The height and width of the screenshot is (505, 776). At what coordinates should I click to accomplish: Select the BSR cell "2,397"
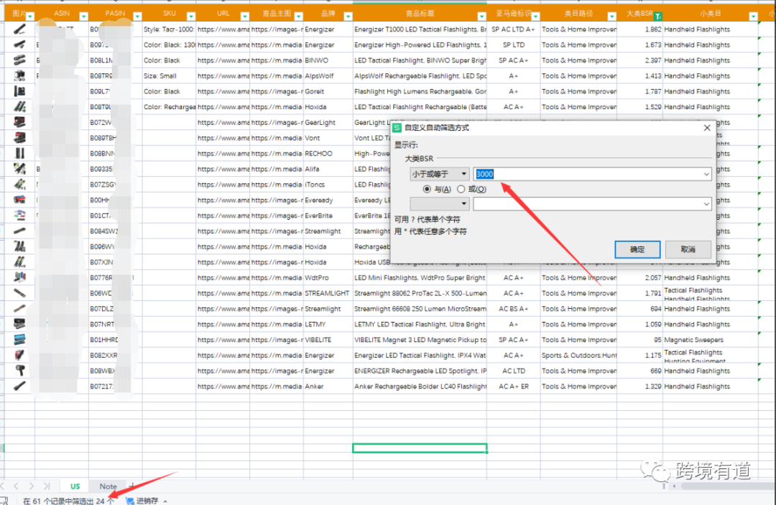[639, 60]
